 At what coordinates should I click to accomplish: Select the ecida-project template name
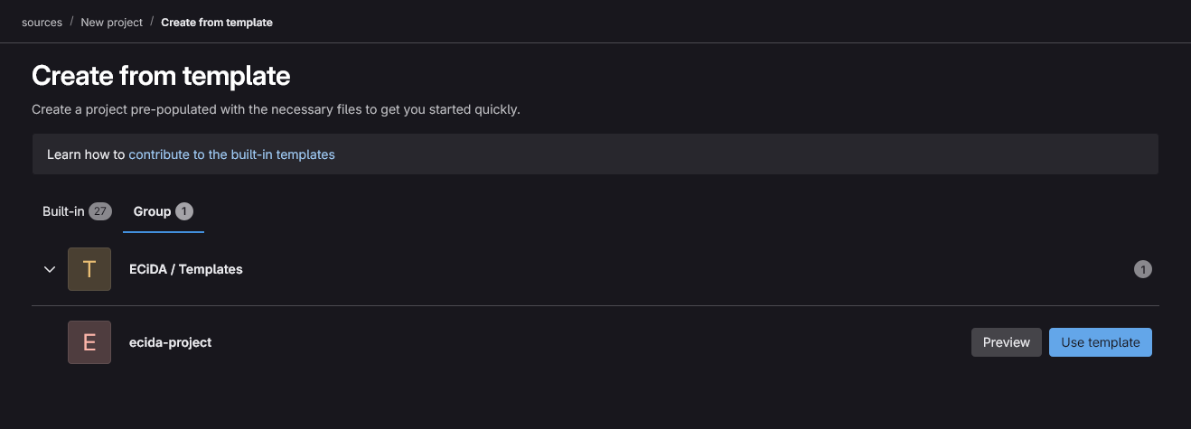[171, 342]
